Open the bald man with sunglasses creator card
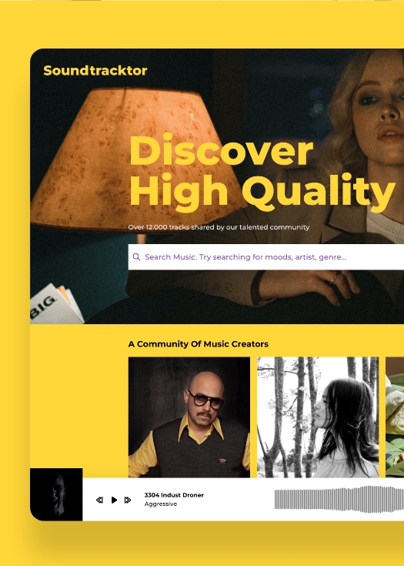The width and height of the screenshot is (404, 566). (189, 417)
